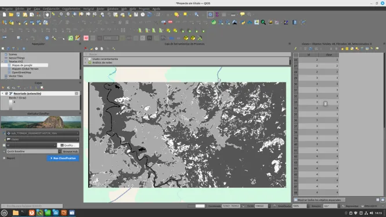Click Manage Map Themes eye icon in Capas
386x217 pixels.
pyautogui.click(x=13, y=88)
